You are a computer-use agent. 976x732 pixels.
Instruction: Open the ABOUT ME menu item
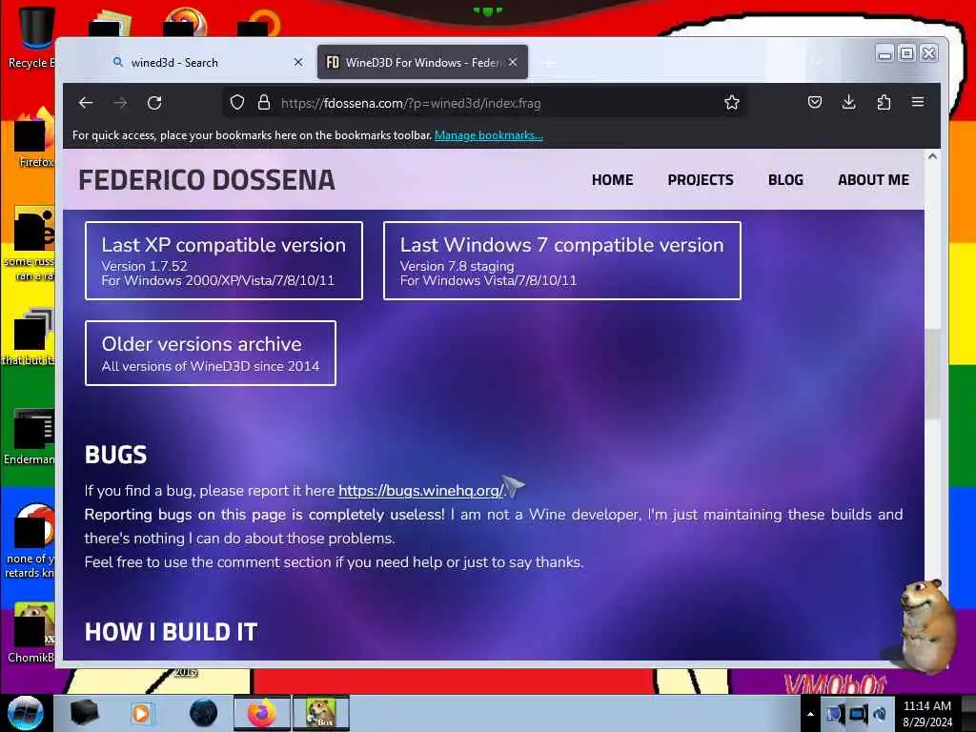pos(873,180)
